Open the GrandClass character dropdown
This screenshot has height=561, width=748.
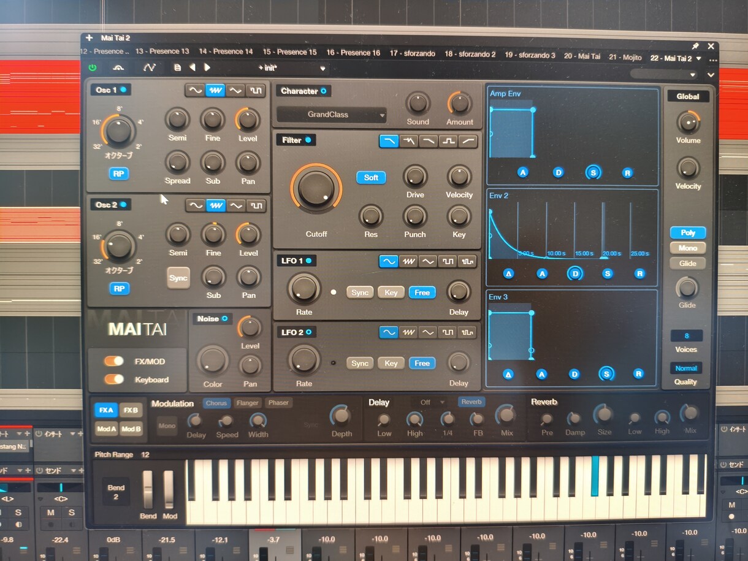(332, 115)
